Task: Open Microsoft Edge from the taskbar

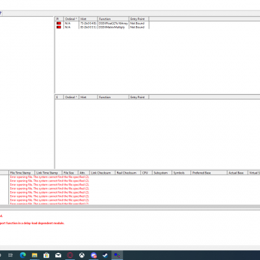Action: tap(23, 255)
